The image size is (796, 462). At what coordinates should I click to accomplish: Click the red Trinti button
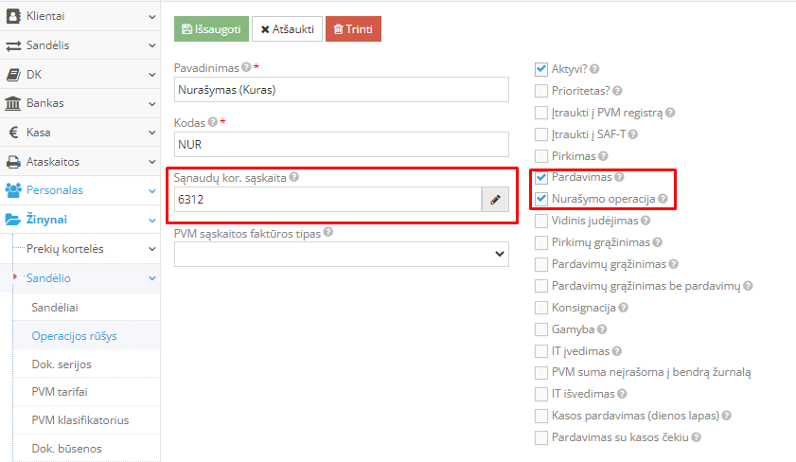click(353, 29)
